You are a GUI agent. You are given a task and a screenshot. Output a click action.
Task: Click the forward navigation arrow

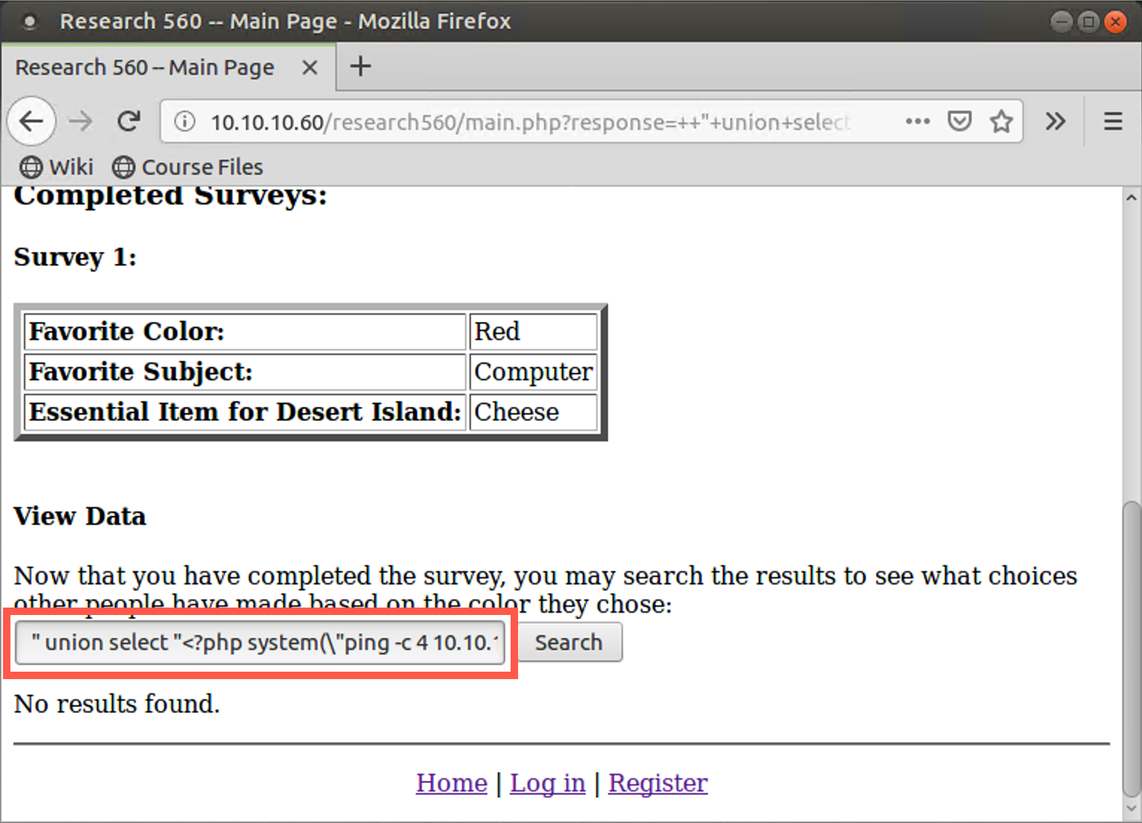point(80,121)
